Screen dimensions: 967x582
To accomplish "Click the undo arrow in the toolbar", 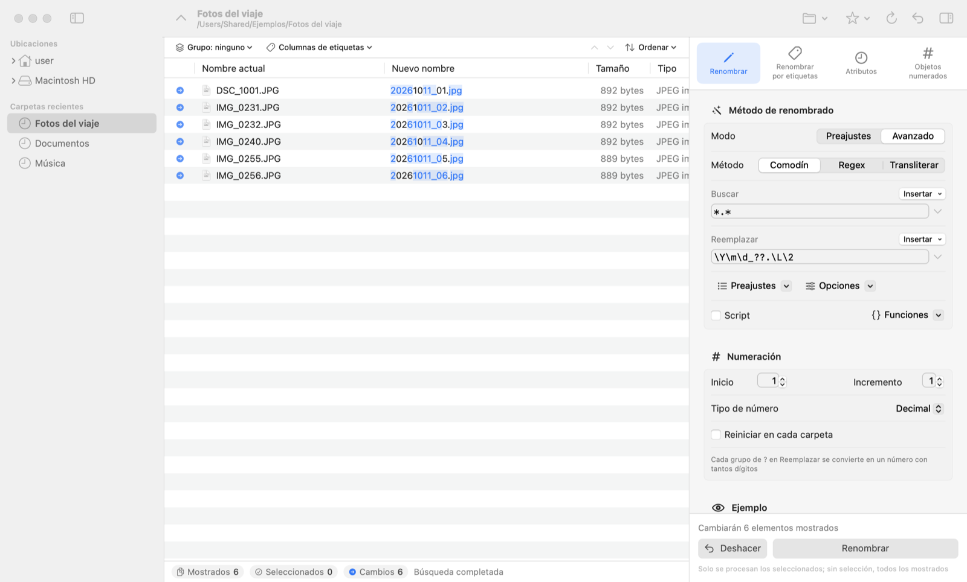I will [918, 18].
